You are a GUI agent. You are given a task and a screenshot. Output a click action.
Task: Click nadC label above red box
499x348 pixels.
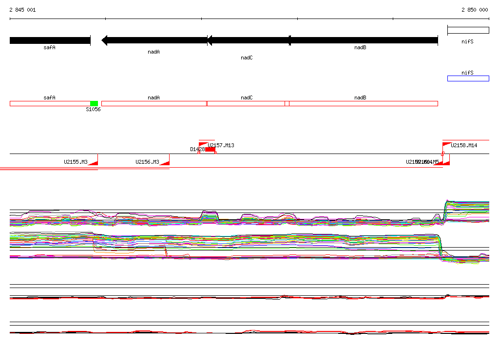tap(247, 98)
